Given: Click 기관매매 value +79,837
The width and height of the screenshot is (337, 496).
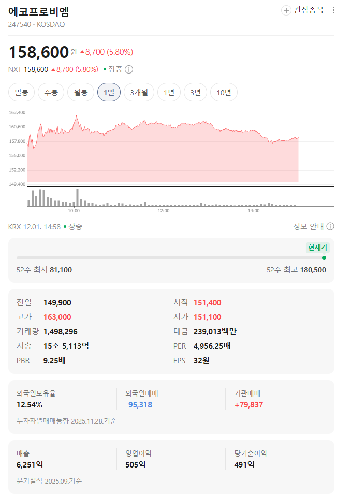Looking at the screenshot, I should click(249, 405).
